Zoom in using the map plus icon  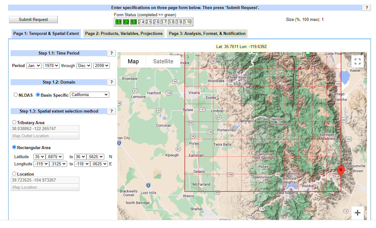[x=357, y=213]
